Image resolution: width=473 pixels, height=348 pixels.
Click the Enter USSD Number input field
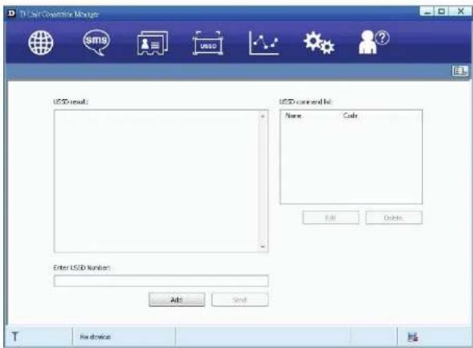coord(161,281)
